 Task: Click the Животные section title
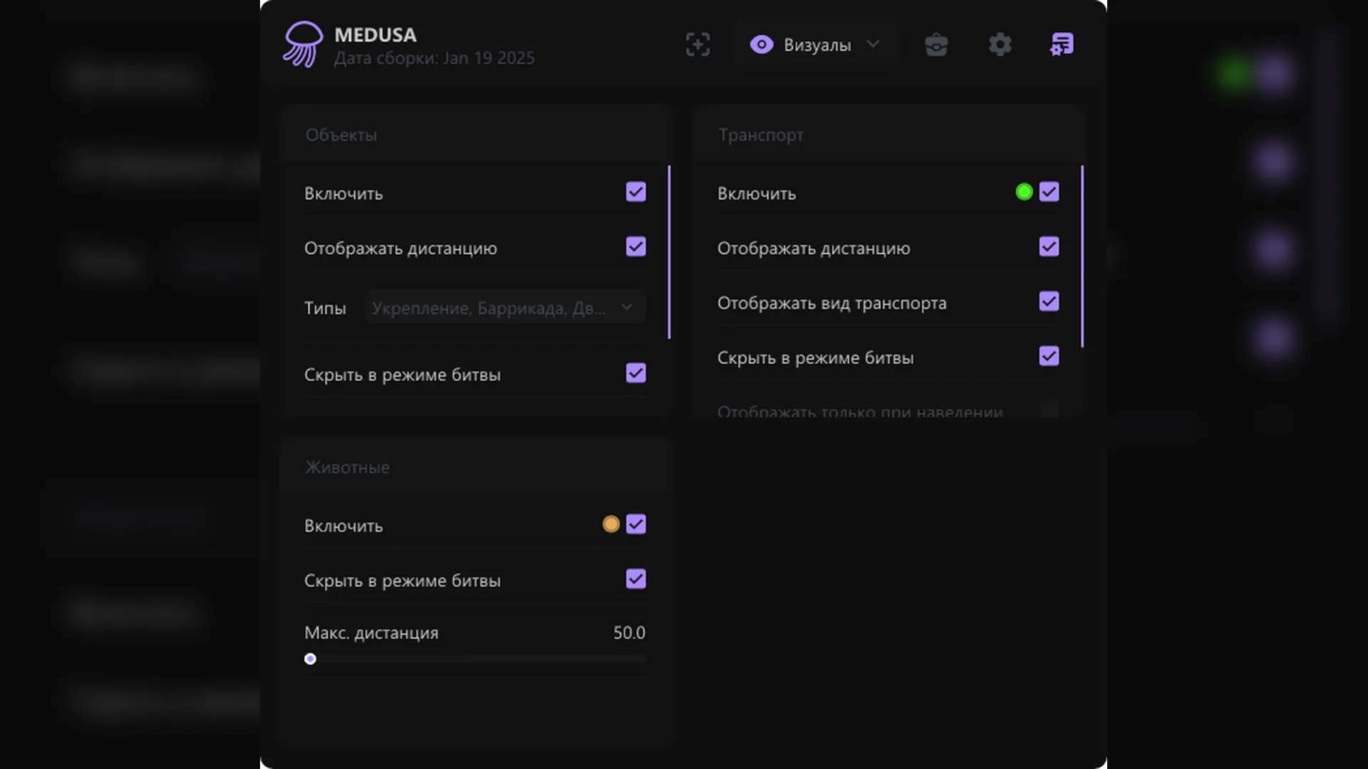(347, 468)
